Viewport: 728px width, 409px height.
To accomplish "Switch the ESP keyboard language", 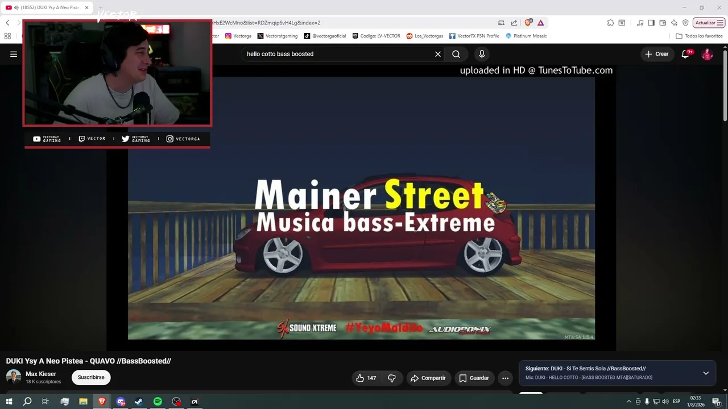I will tap(677, 402).
